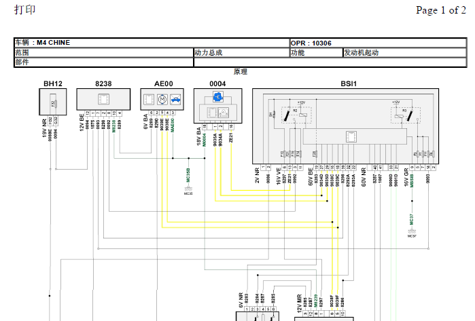475x321 pixels.
Task: Click the chip icon inside component 0004
Action: point(211,113)
